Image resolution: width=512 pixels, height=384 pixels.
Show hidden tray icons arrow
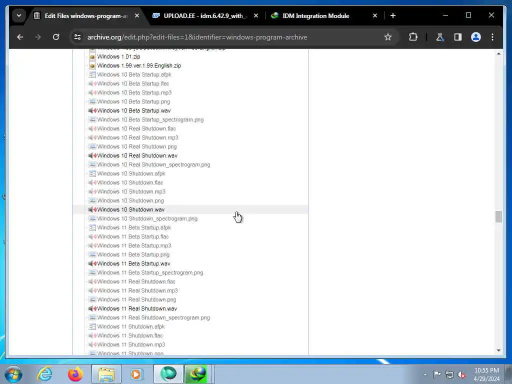tap(425, 374)
